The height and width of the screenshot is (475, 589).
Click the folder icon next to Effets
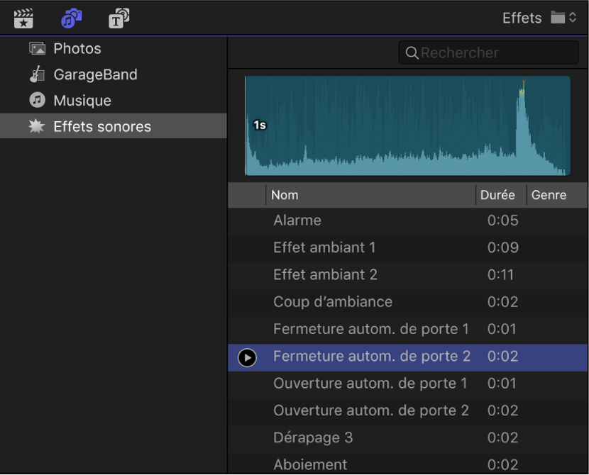558,18
